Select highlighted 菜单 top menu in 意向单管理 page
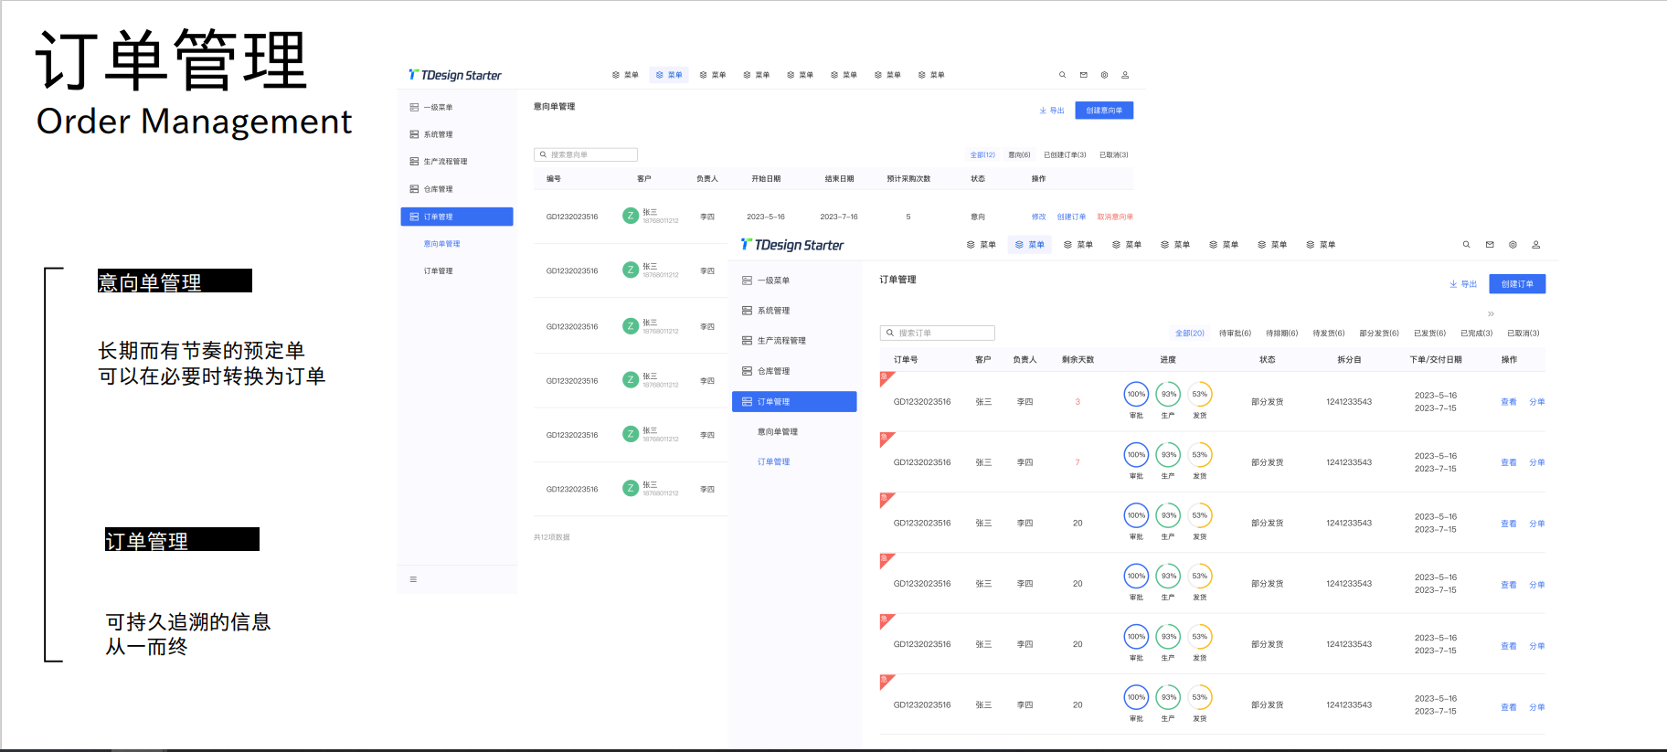Image resolution: width=1667 pixels, height=752 pixels. [669, 75]
